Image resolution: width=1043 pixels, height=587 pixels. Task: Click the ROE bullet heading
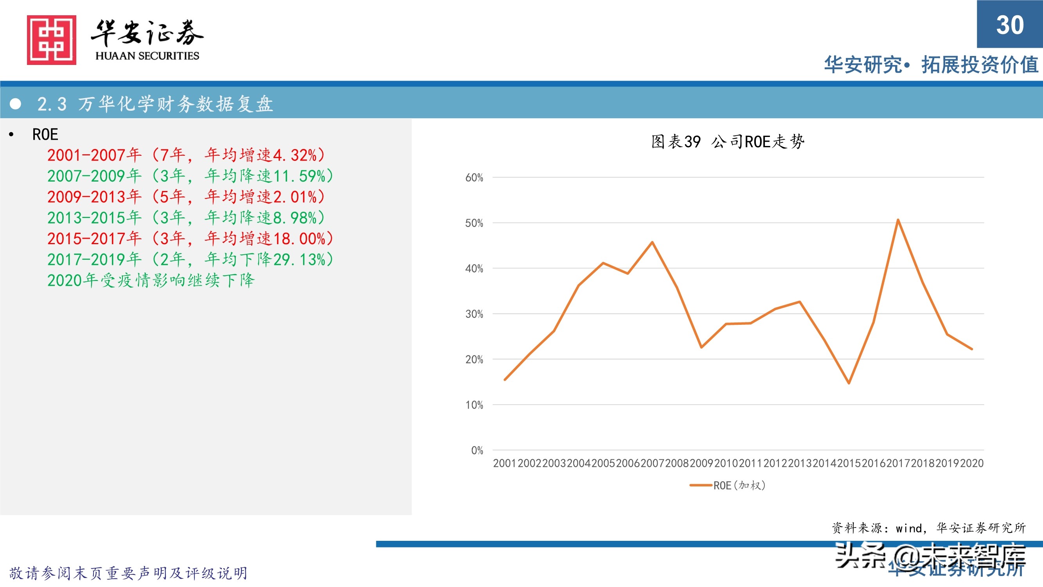(45, 135)
